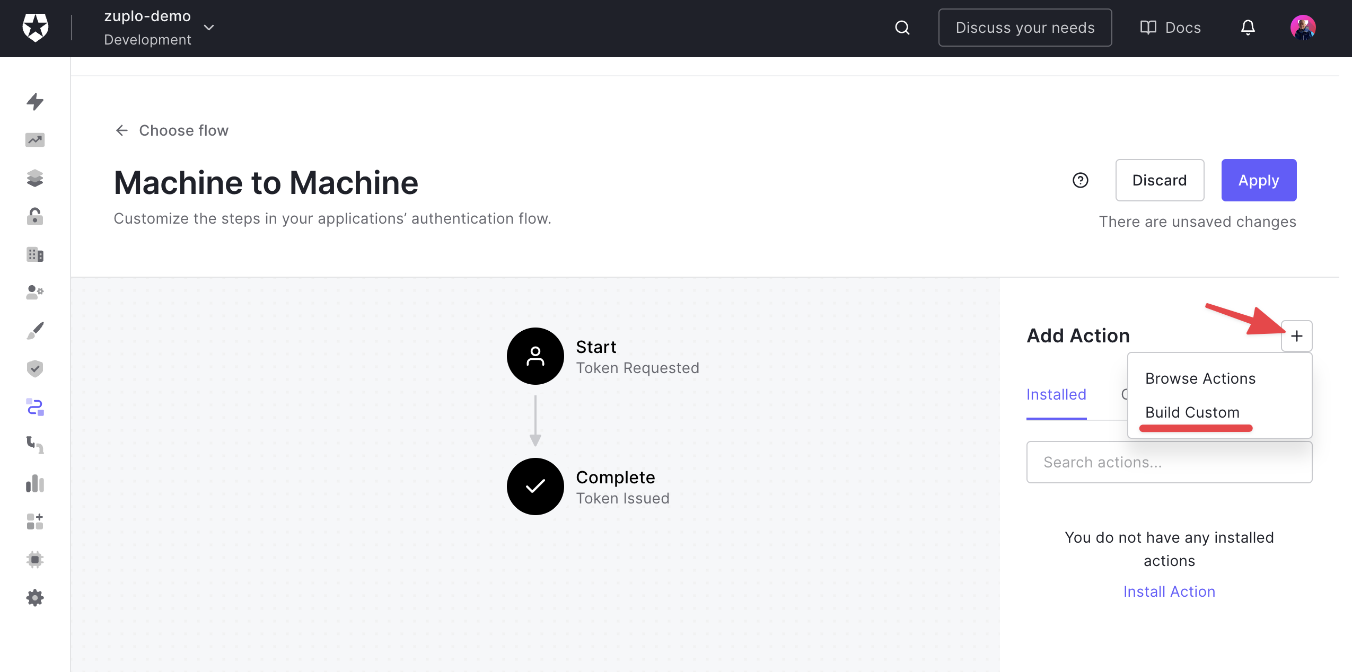Open the Authentication lock sidebar icon
The height and width of the screenshot is (672, 1352).
click(x=35, y=216)
